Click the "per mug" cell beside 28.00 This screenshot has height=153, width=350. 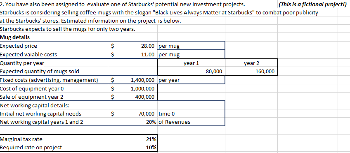coord(191,46)
